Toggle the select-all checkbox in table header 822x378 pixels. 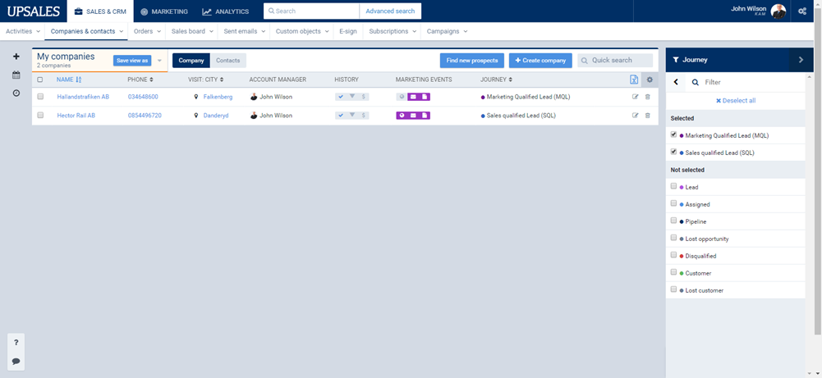pyautogui.click(x=40, y=80)
